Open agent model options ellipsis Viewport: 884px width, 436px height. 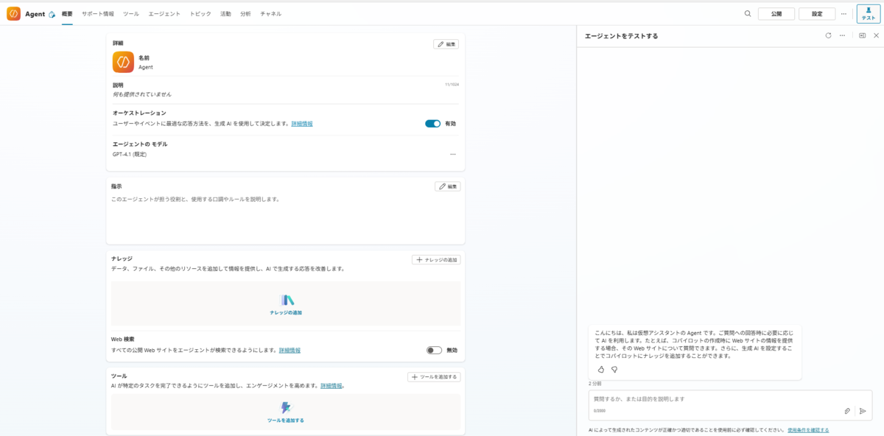point(453,154)
